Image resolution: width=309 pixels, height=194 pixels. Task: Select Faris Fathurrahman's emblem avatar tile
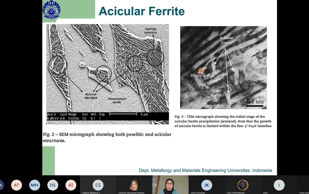(243, 185)
